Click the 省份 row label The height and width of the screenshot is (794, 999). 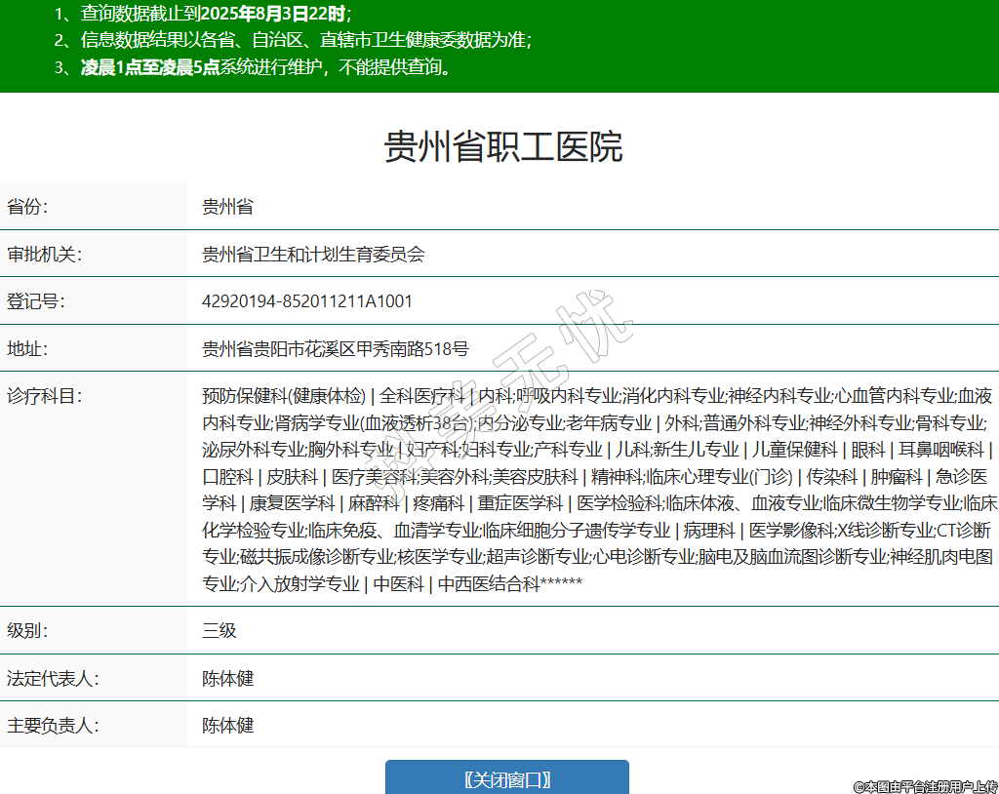tap(27, 207)
